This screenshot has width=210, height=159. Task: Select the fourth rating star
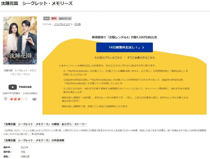pos(23,99)
